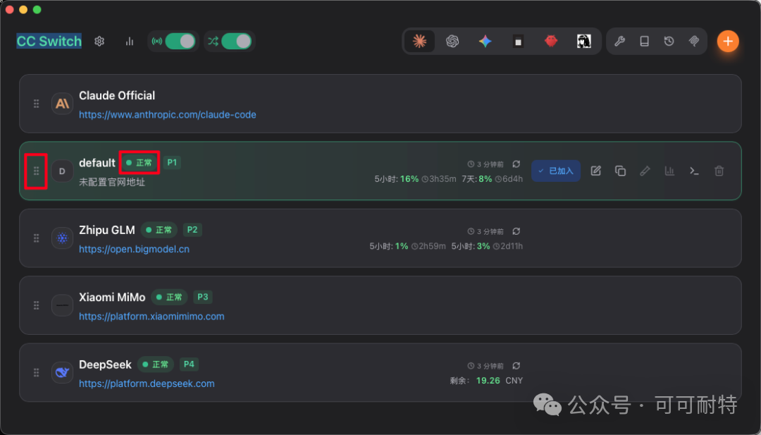Click the 正常 status badge on default

pyautogui.click(x=140, y=163)
